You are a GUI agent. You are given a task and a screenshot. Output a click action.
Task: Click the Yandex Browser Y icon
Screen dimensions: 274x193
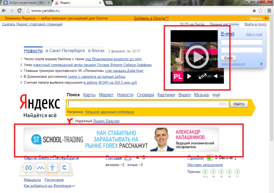[x=70, y=121]
